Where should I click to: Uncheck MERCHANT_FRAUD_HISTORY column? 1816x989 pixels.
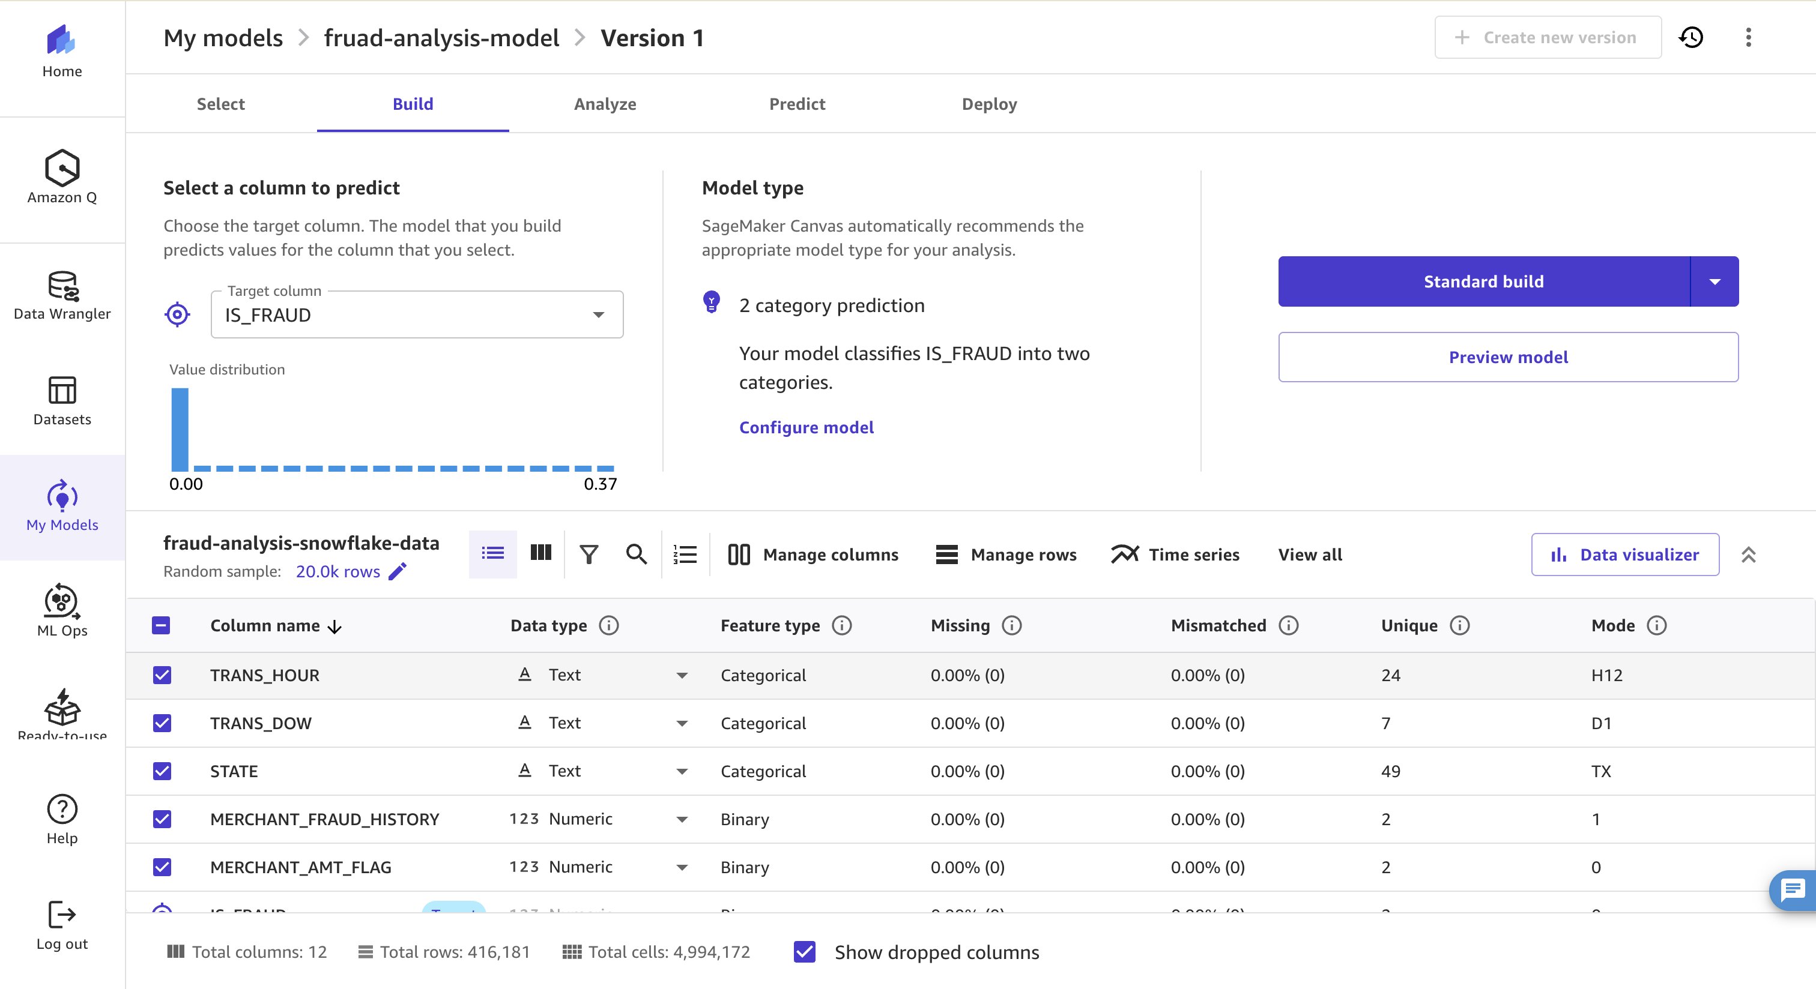pos(162,819)
